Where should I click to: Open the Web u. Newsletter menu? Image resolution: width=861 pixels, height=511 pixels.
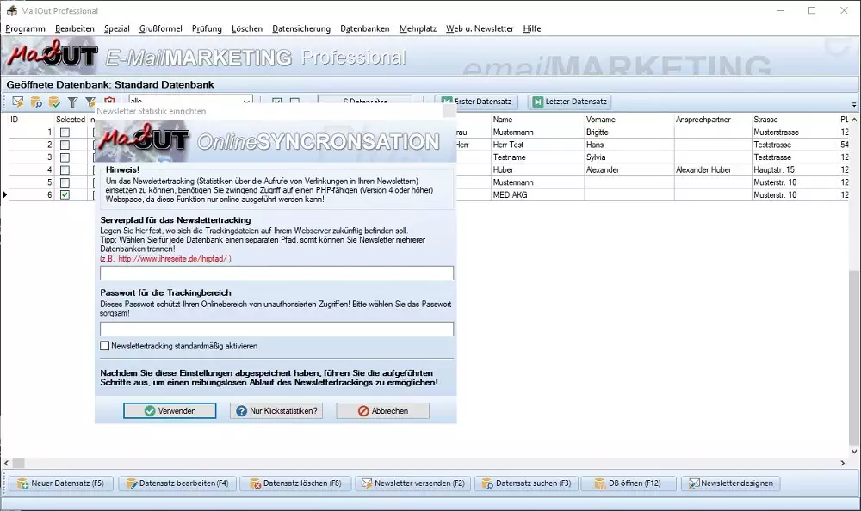[480, 28]
